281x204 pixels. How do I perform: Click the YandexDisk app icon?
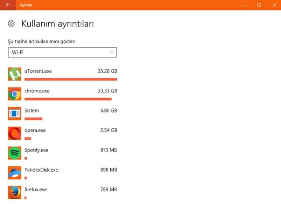pos(14,173)
